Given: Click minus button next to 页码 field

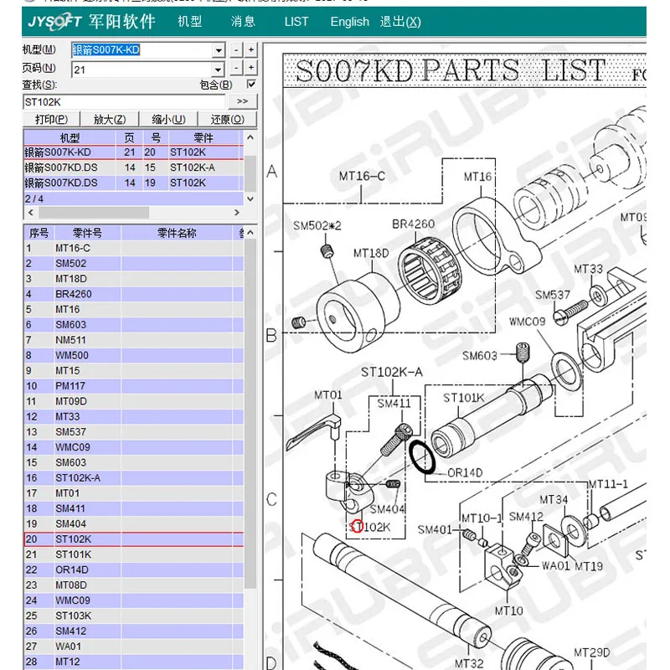Looking at the screenshot, I should pyautogui.click(x=236, y=68).
